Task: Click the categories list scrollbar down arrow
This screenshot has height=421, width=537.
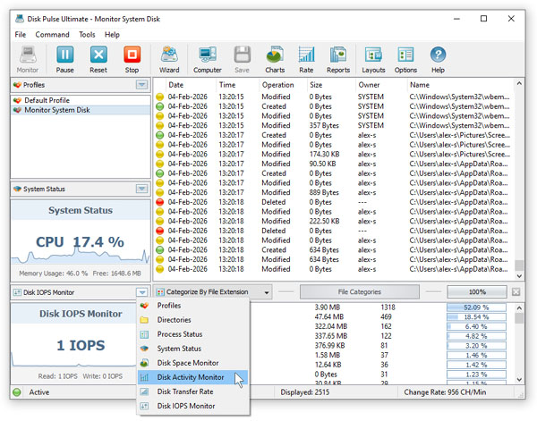Action: click(x=519, y=379)
